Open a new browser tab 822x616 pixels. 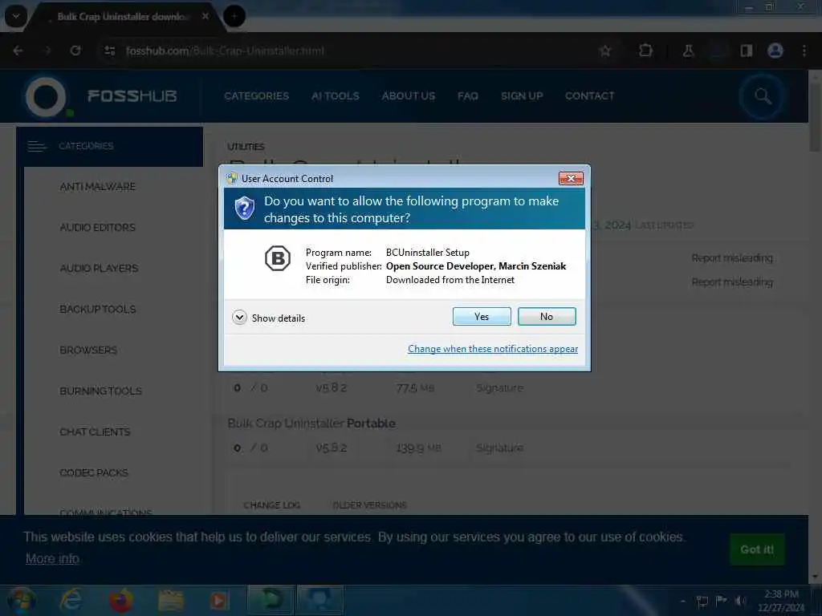234,16
